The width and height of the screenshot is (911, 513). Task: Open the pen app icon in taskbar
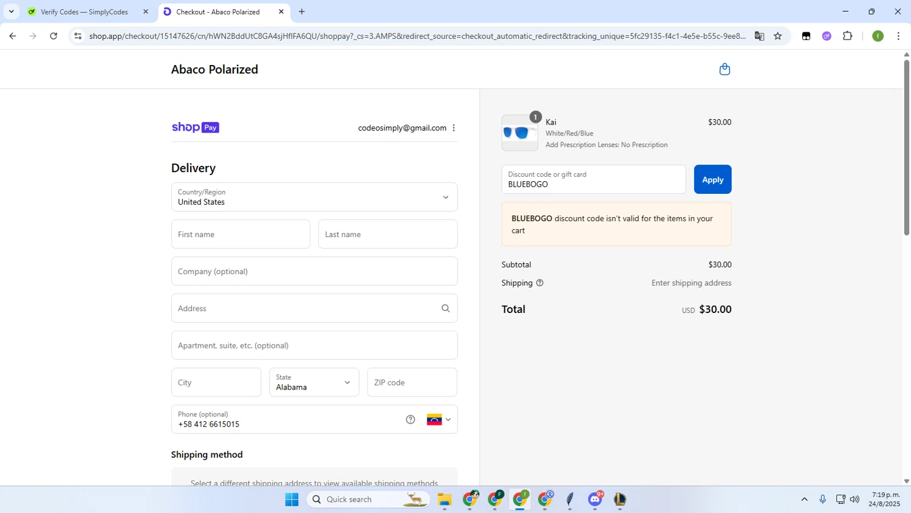click(x=570, y=500)
